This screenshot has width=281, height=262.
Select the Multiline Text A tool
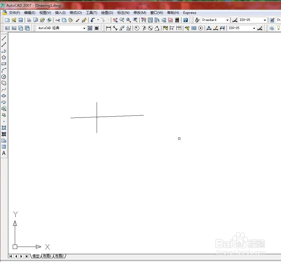[4, 153]
